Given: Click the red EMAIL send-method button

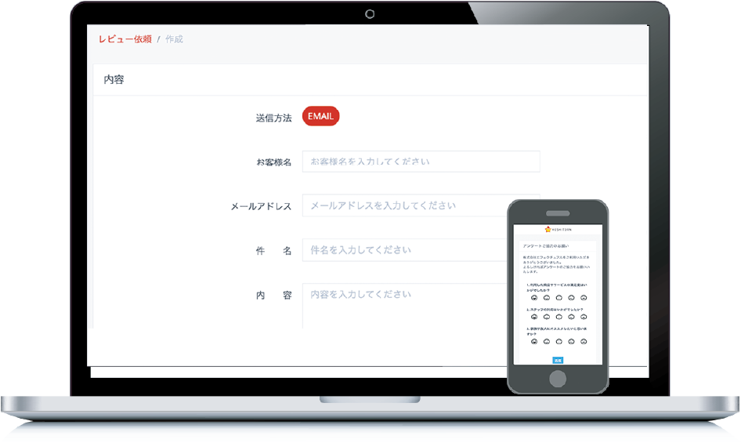Looking at the screenshot, I should tap(321, 116).
